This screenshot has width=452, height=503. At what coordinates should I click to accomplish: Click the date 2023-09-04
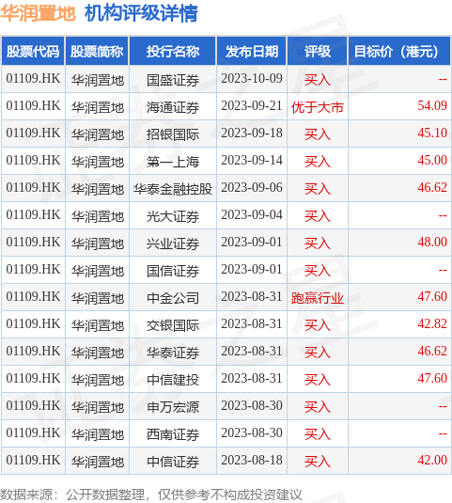click(x=252, y=215)
